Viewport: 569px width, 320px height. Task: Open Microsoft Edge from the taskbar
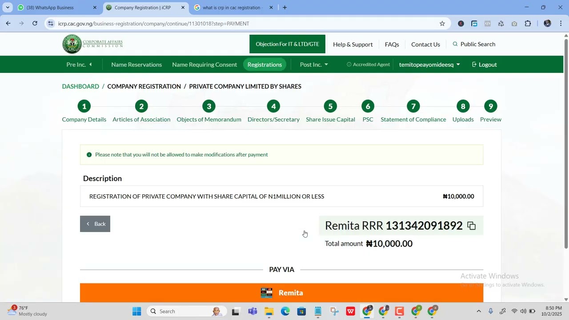click(285, 311)
